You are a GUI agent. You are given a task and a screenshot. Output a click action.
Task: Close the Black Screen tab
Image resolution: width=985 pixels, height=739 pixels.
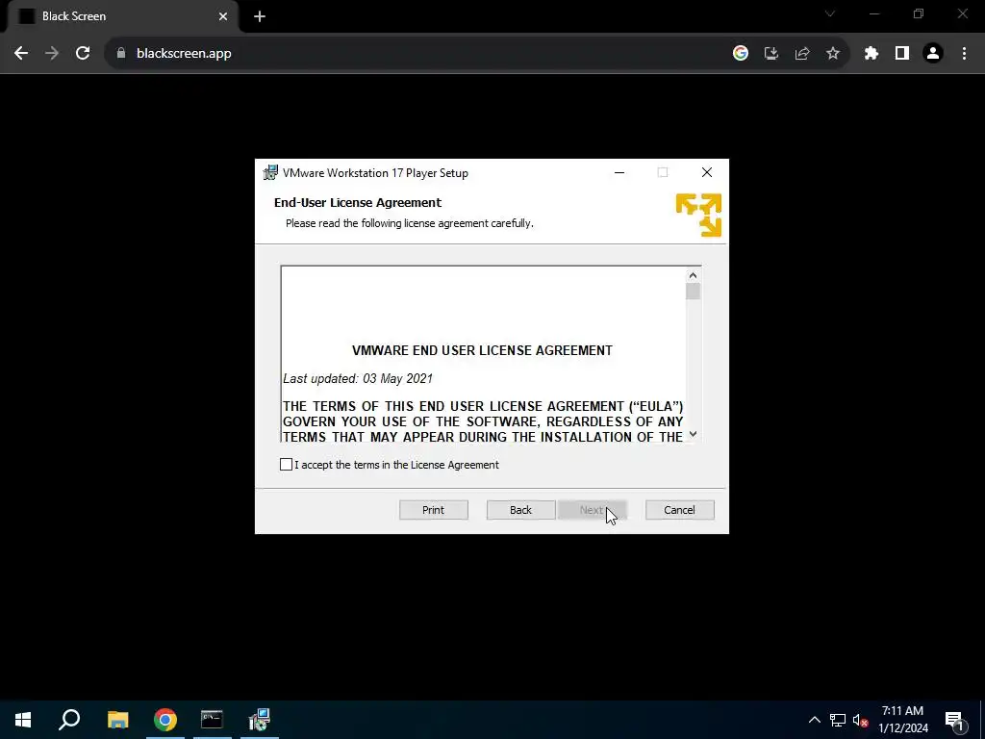click(223, 16)
